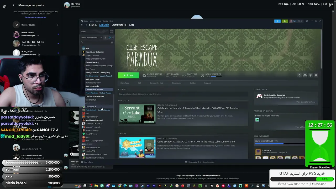Click the library search field

95,43
